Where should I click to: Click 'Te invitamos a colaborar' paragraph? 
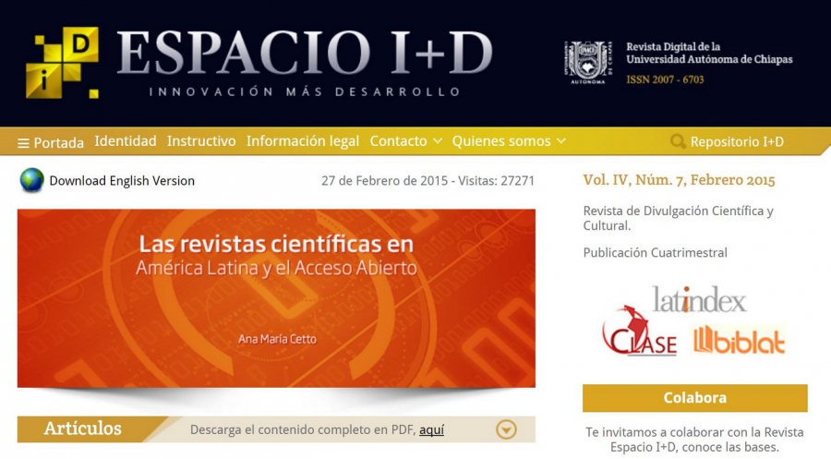[x=694, y=440]
